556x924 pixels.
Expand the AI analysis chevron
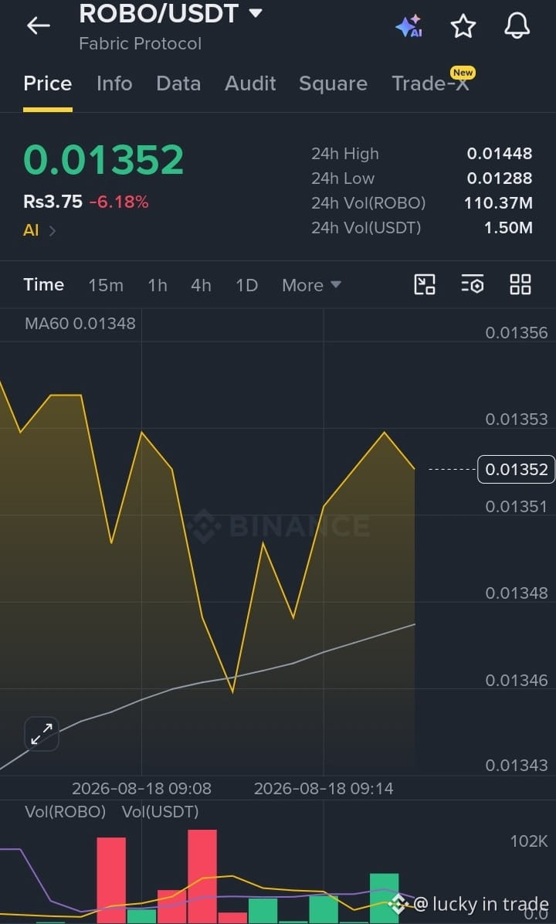click(53, 230)
